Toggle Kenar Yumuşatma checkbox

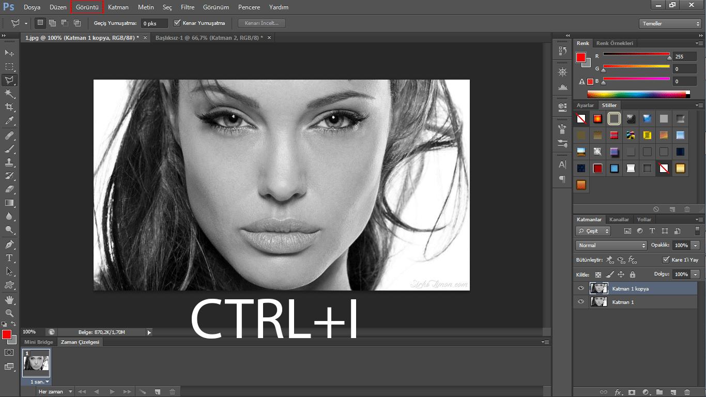(177, 23)
